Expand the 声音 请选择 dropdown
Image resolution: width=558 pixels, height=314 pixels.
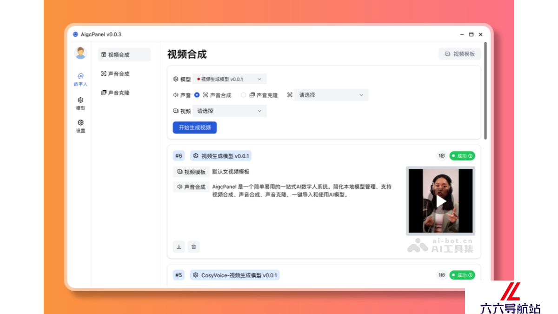tap(331, 95)
